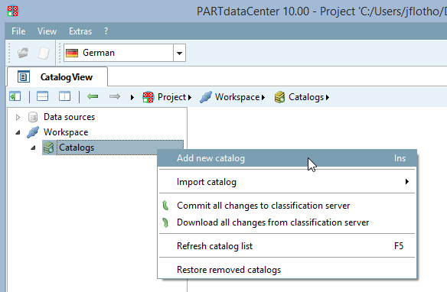Select Add new catalog from context menu
447x292 pixels.
click(x=287, y=158)
